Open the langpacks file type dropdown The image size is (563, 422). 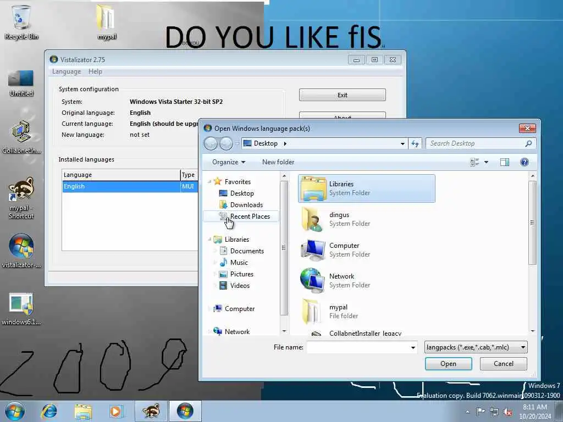click(x=476, y=347)
